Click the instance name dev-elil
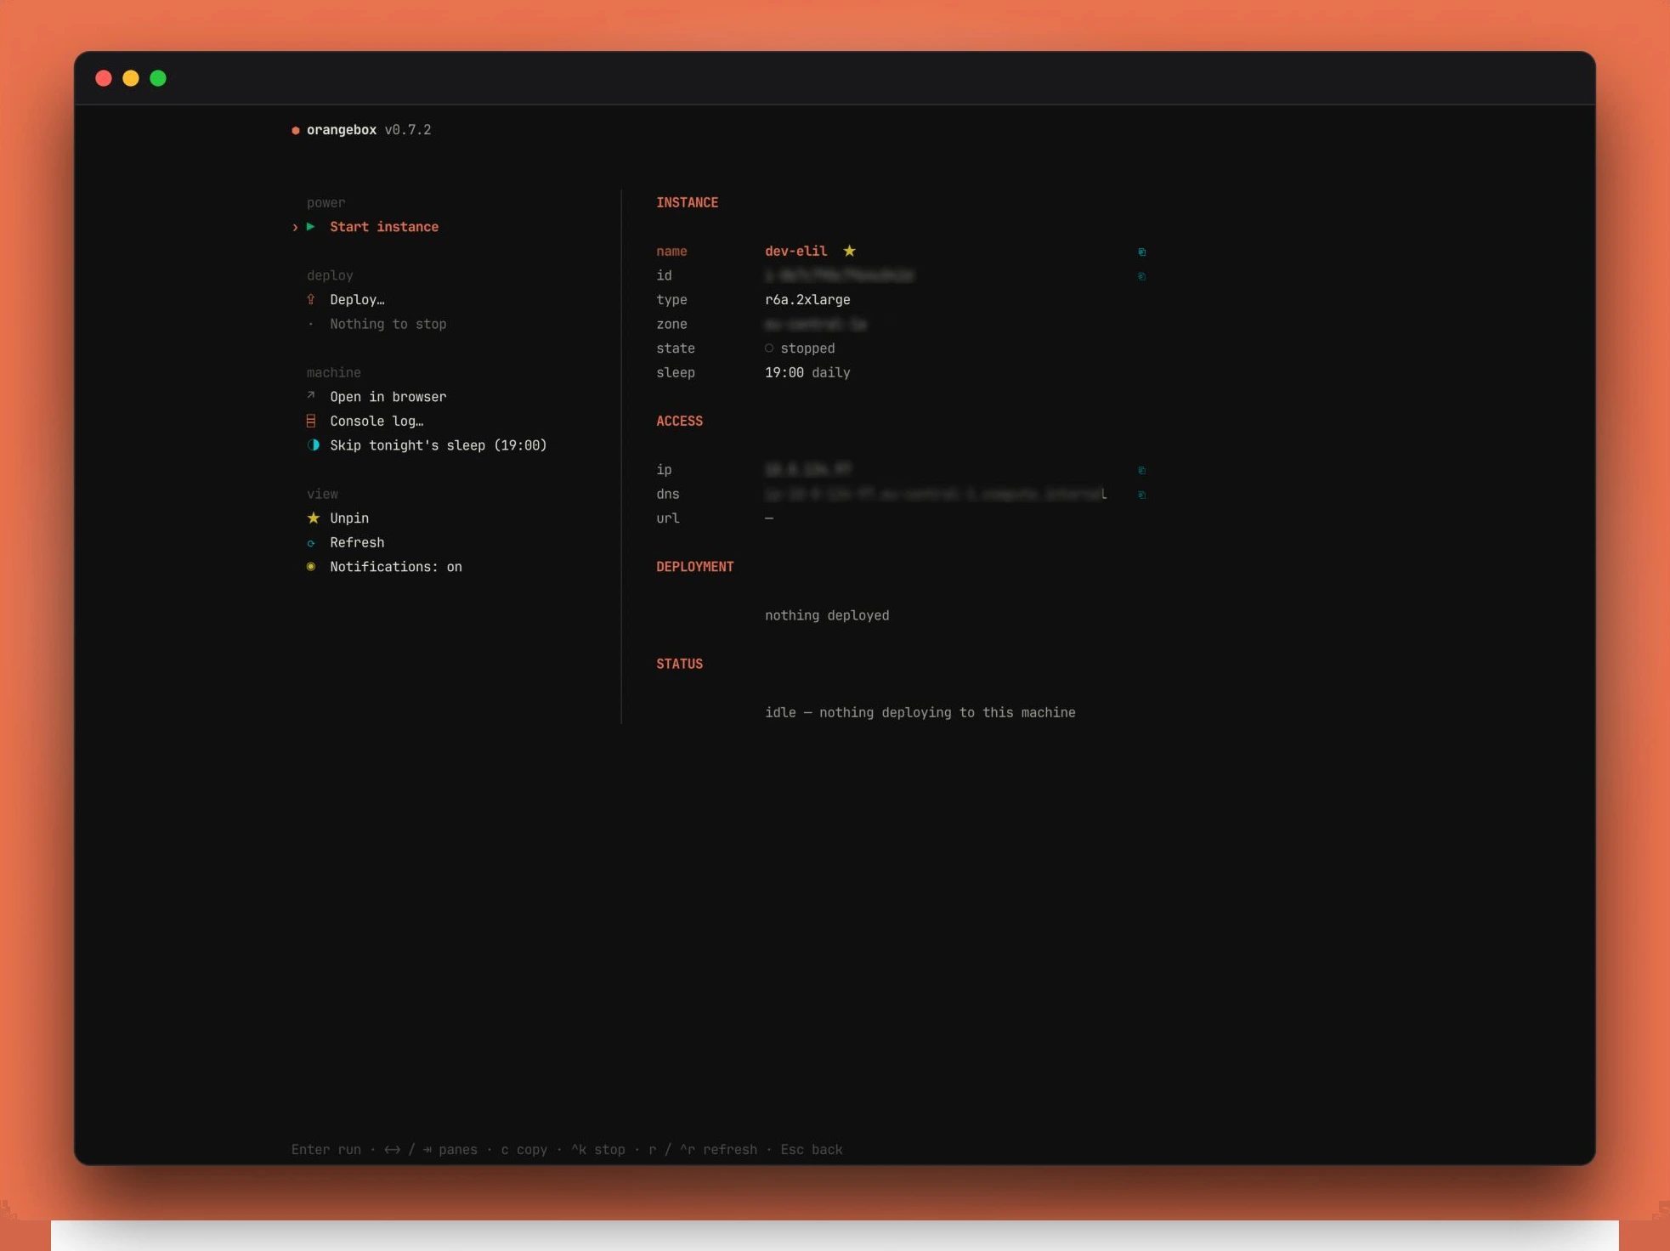This screenshot has height=1251, width=1670. [x=796, y=251]
